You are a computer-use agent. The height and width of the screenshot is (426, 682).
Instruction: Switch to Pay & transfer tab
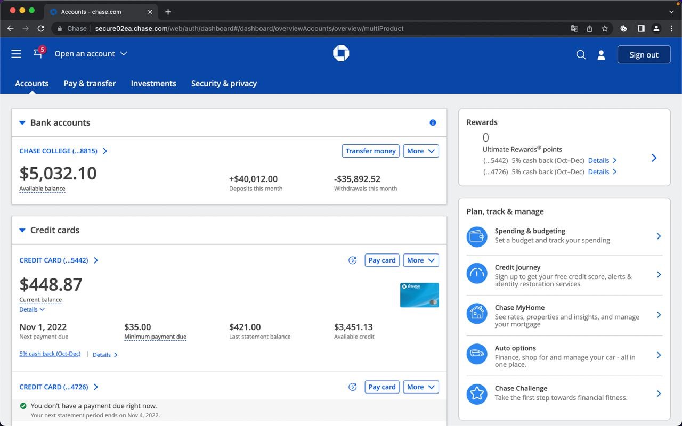click(x=90, y=84)
